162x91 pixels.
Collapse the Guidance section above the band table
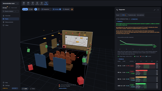(121, 59)
